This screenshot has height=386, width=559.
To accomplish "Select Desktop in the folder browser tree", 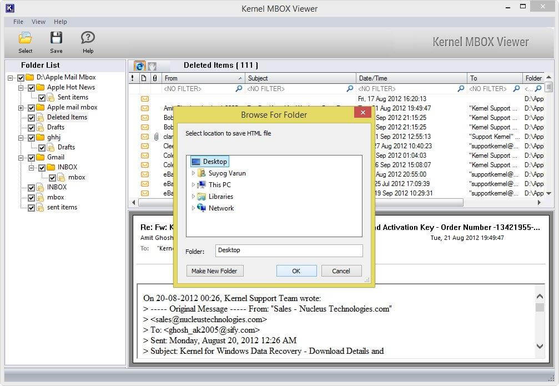I will point(210,162).
